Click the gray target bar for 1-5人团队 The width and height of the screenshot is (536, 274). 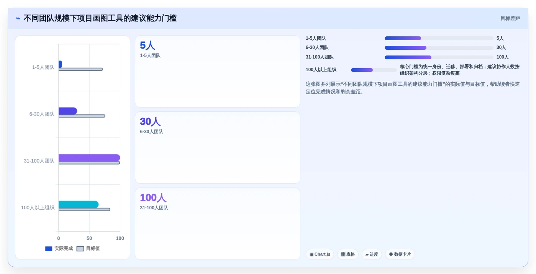80,69
